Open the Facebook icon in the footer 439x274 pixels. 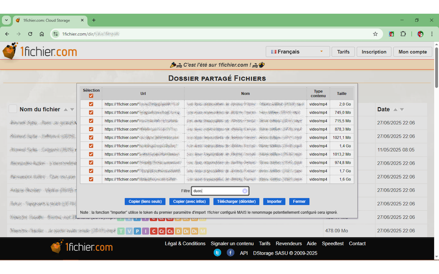point(230,253)
